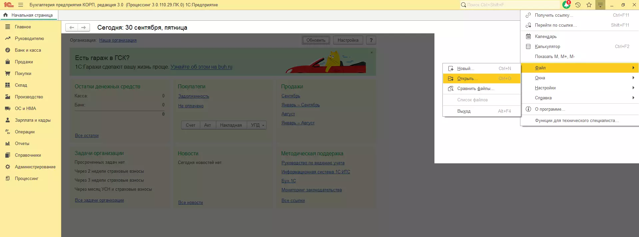The width and height of the screenshot is (639, 237).
Task: Open the Руководителю section
Action: 29,39
